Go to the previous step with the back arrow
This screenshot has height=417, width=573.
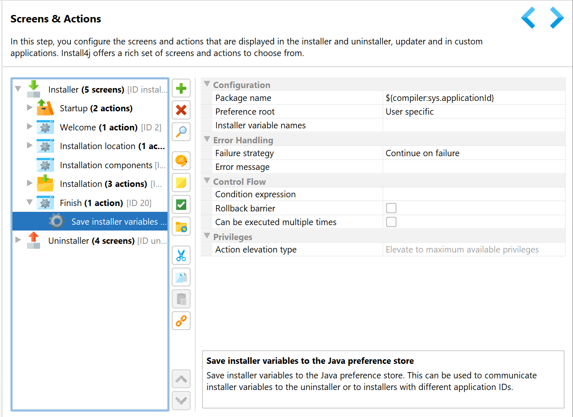(528, 18)
